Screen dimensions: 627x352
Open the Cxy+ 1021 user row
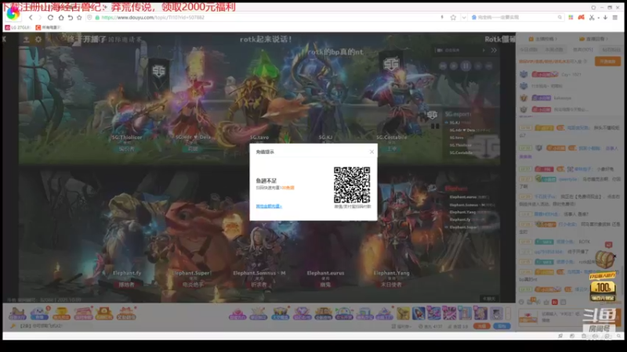coord(570,74)
